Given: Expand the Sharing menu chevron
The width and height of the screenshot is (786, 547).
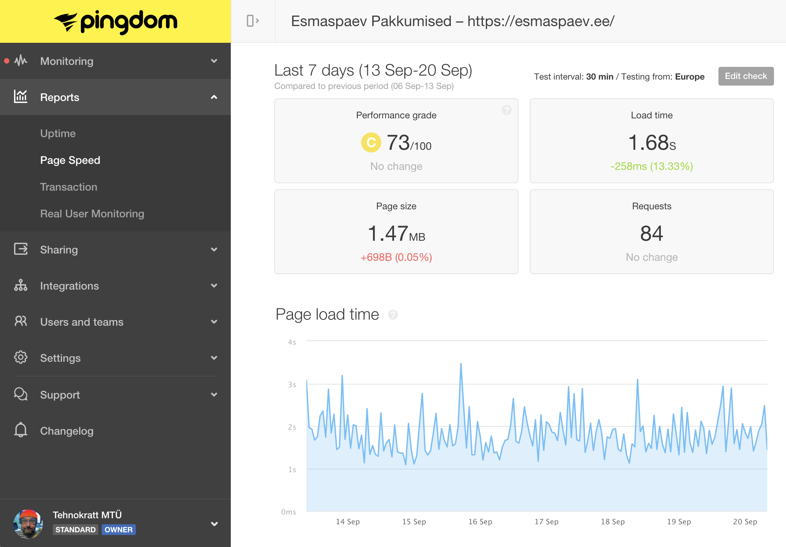Looking at the screenshot, I should 214,249.
